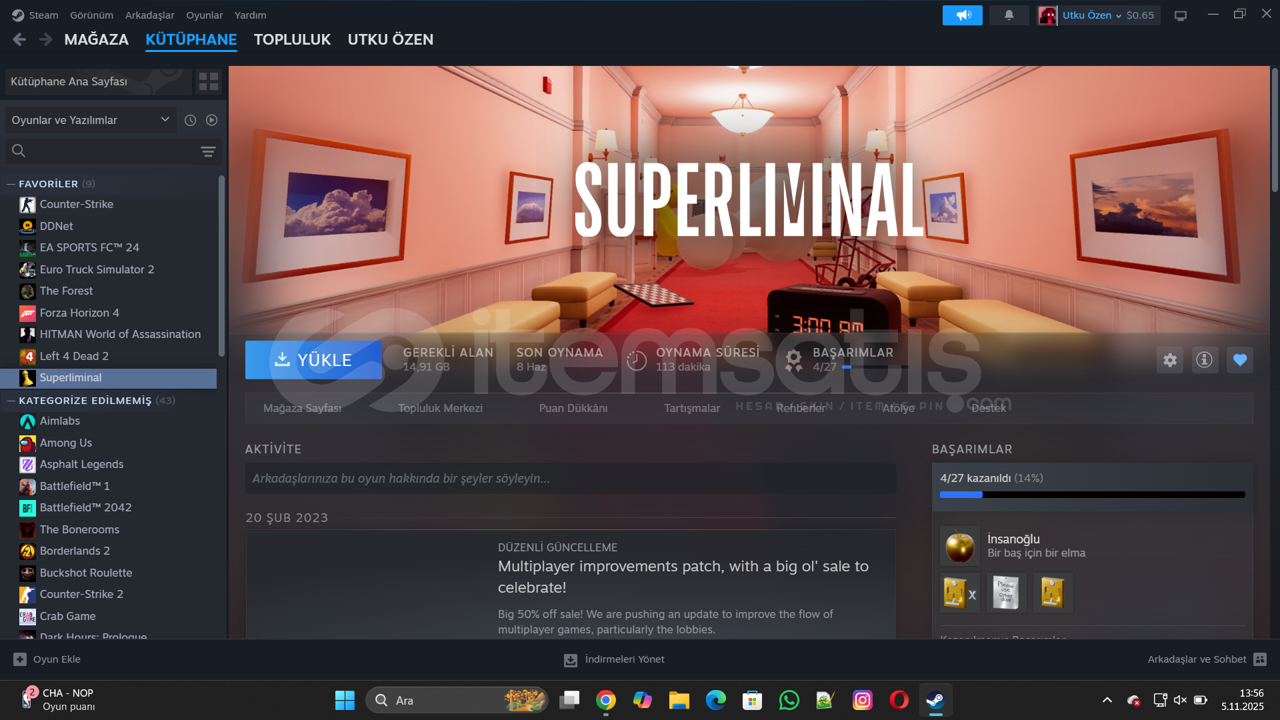
Task: Go to the TOPLULUK tab
Action: coord(292,39)
